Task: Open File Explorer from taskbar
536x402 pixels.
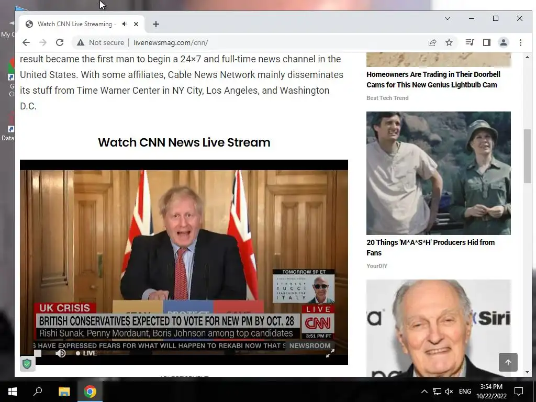Action: point(64,392)
